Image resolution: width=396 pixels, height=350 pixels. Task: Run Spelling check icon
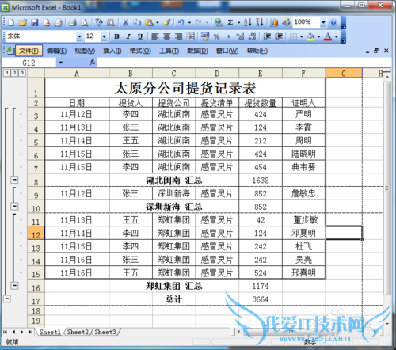(99, 22)
